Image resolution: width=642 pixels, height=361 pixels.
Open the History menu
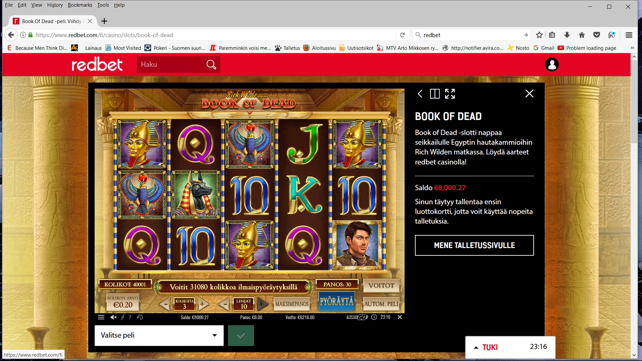(55, 5)
